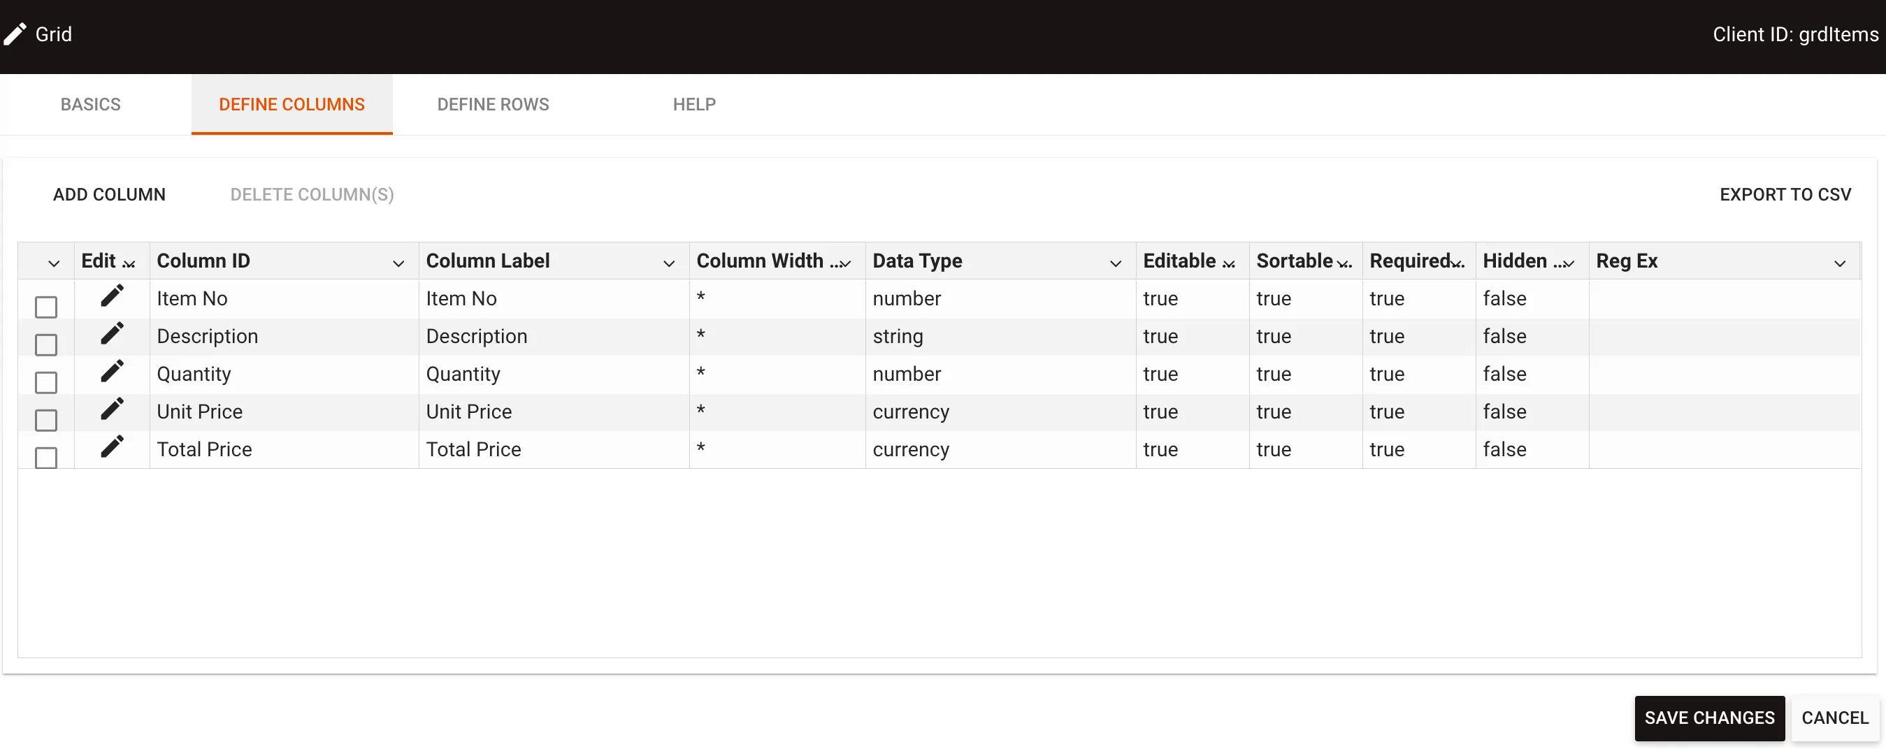Open the Data Type header dropdown
The width and height of the screenshot is (1886, 749).
(x=1115, y=263)
